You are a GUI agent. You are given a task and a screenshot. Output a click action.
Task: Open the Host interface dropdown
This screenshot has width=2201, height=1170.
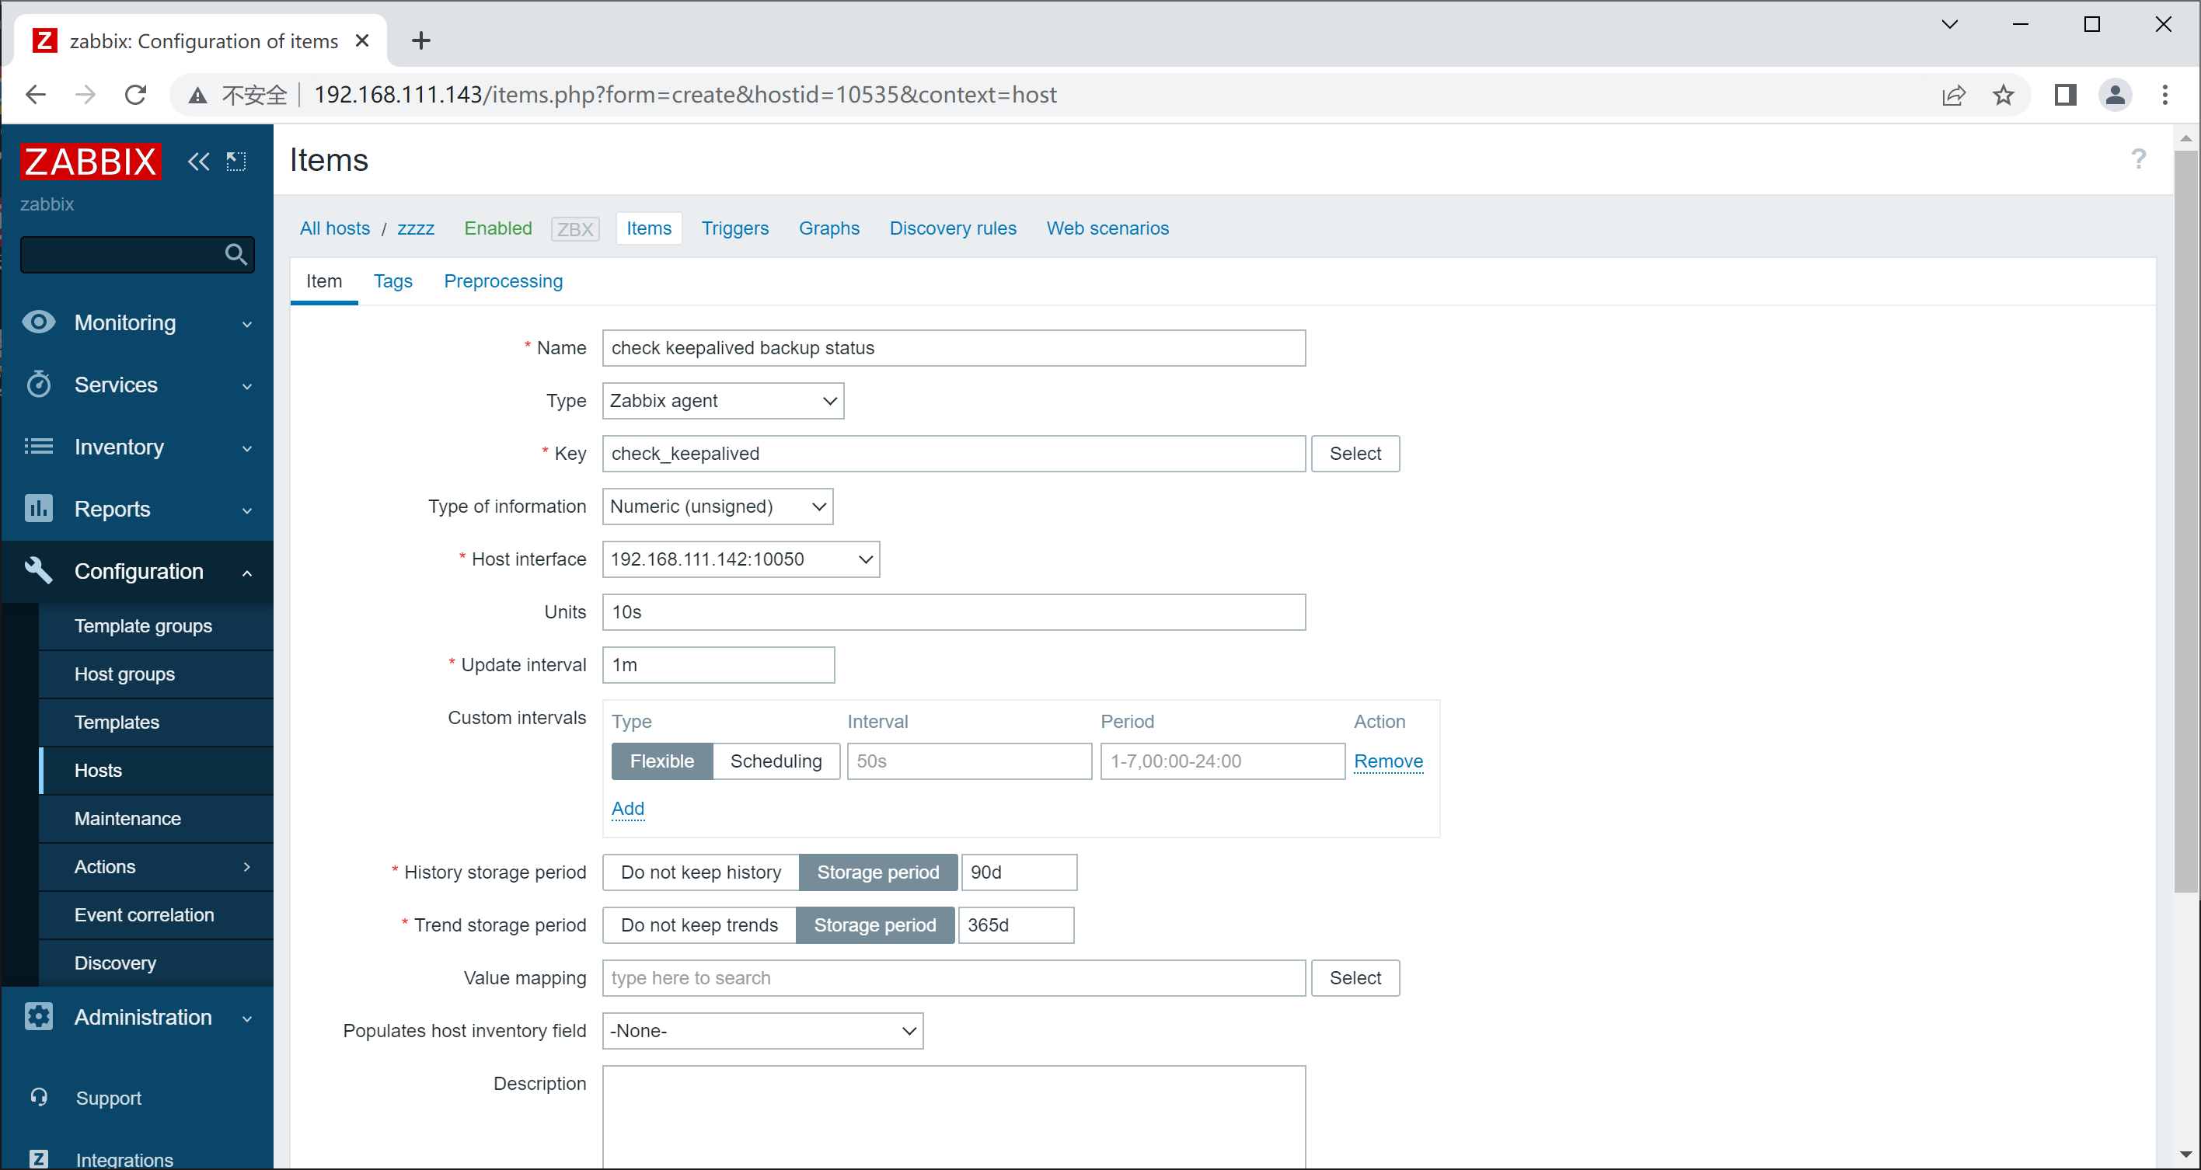click(x=741, y=559)
